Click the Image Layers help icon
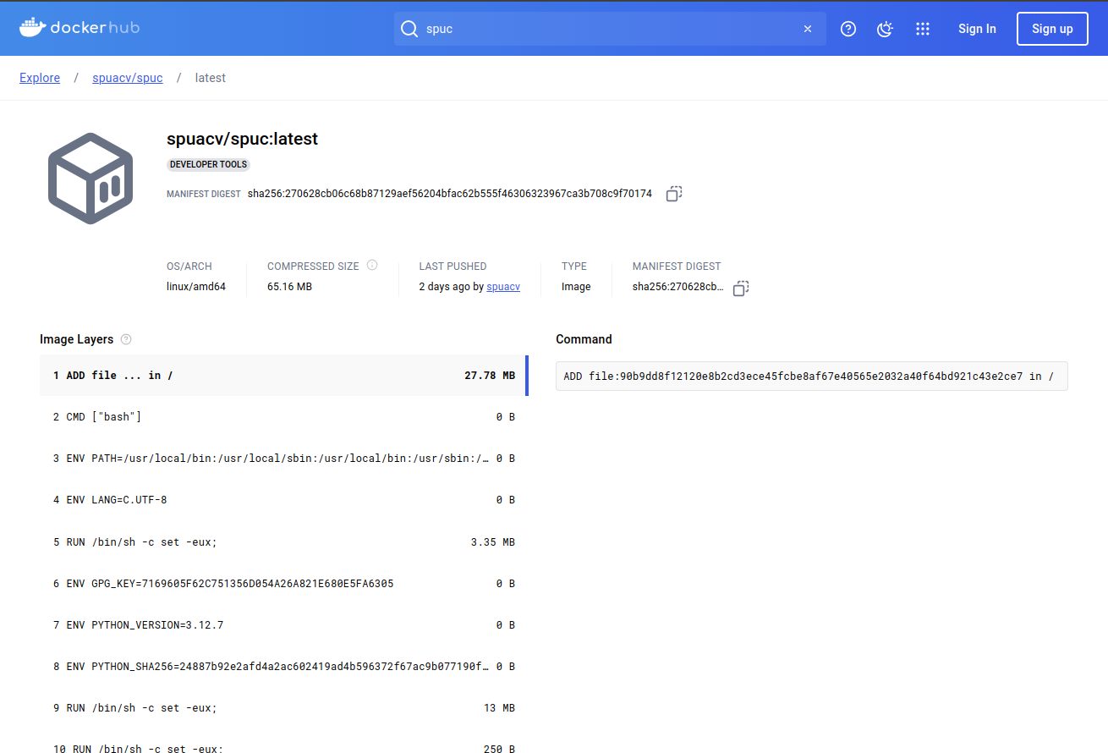The width and height of the screenshot is (1108, 753). [x=126, y=339]
